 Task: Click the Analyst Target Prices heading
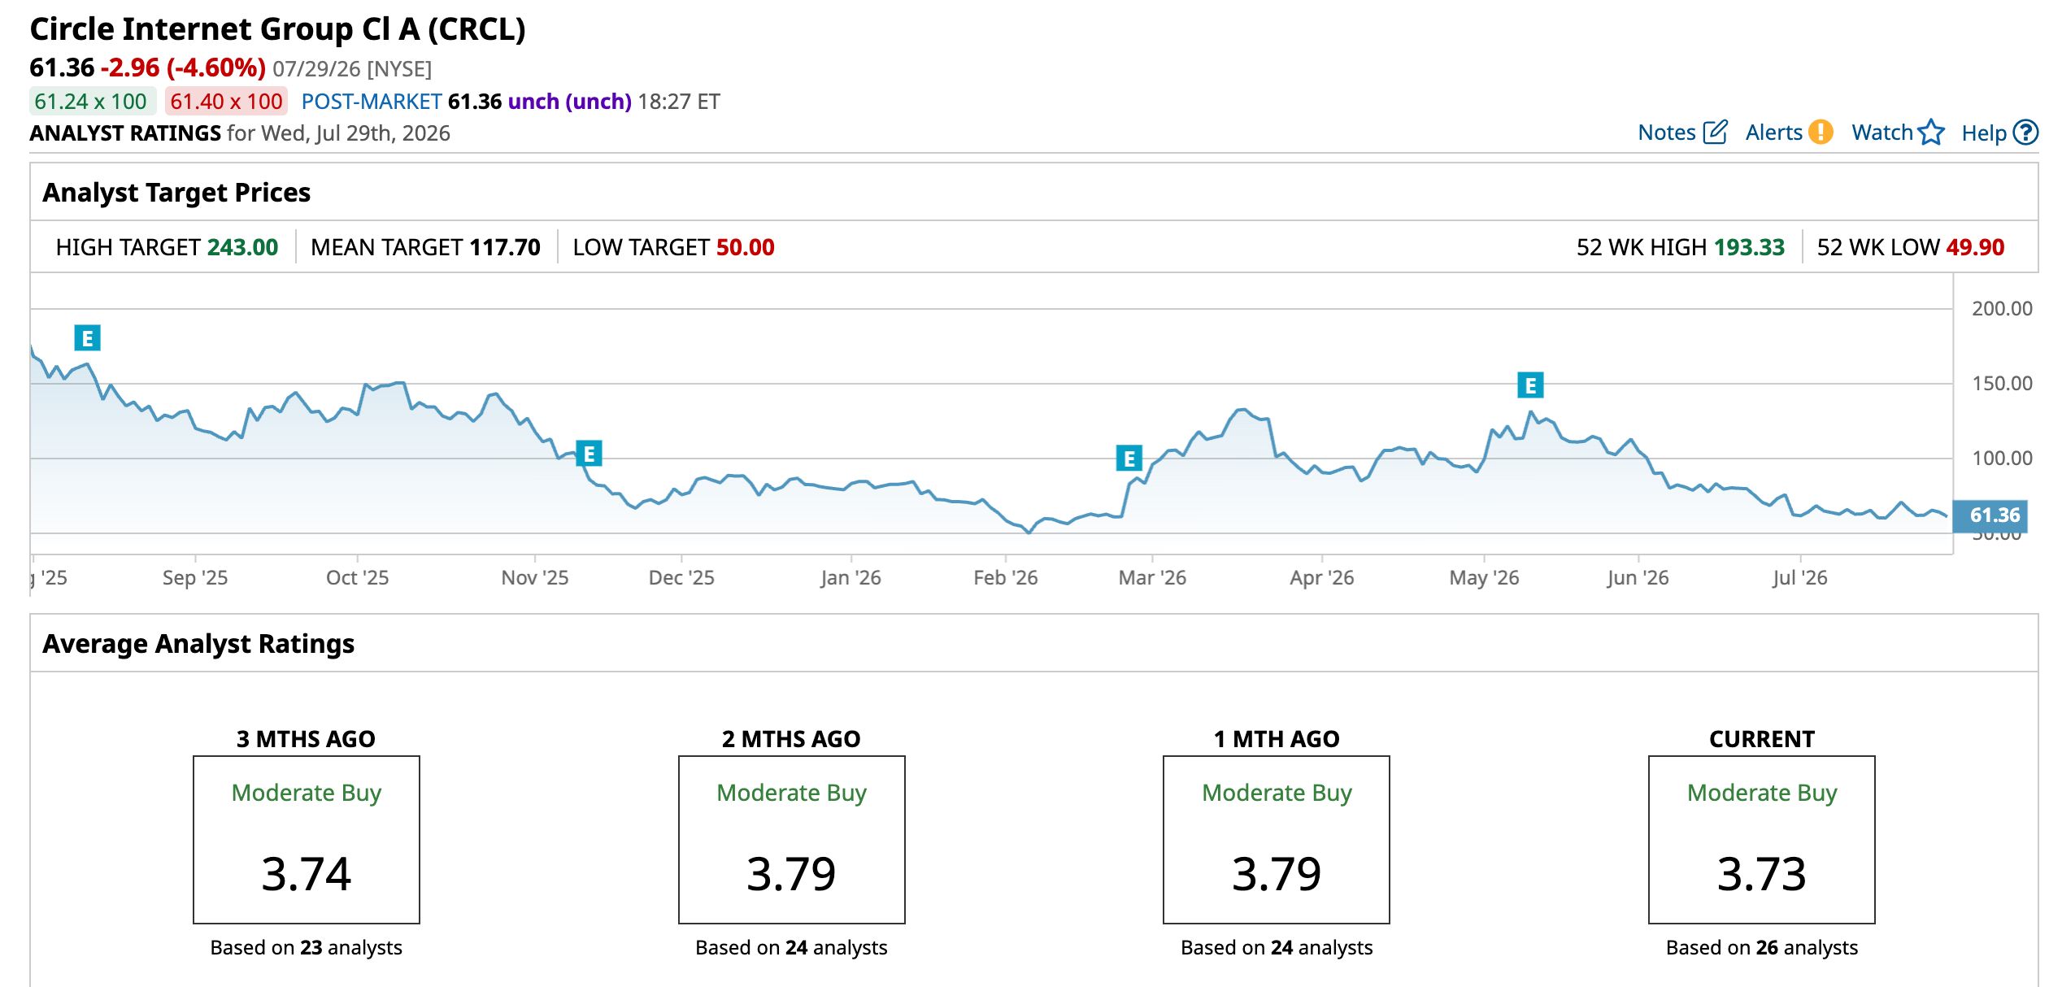click(x=176, y=193)
